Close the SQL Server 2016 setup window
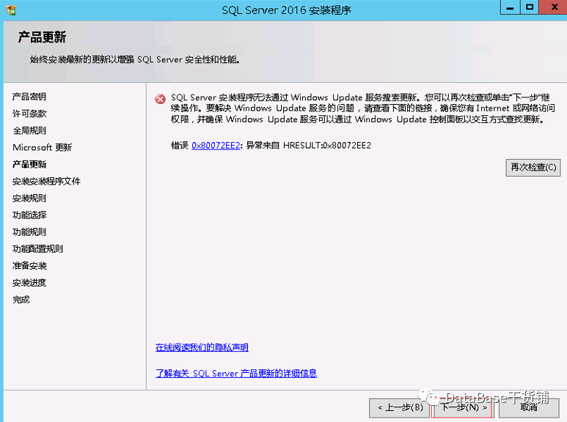This screenshot has height=422, width=567. 553,7
